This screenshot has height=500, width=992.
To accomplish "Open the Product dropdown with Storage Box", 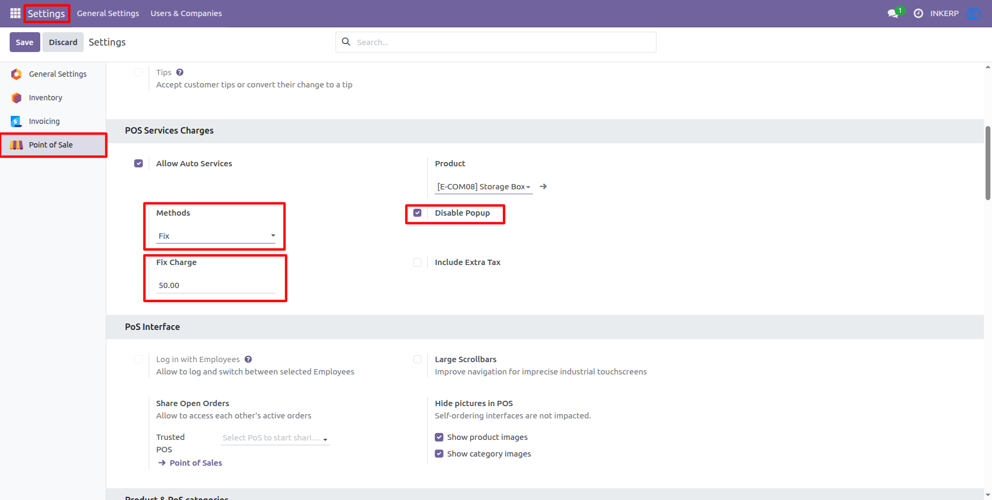I will tap(484, 186).
